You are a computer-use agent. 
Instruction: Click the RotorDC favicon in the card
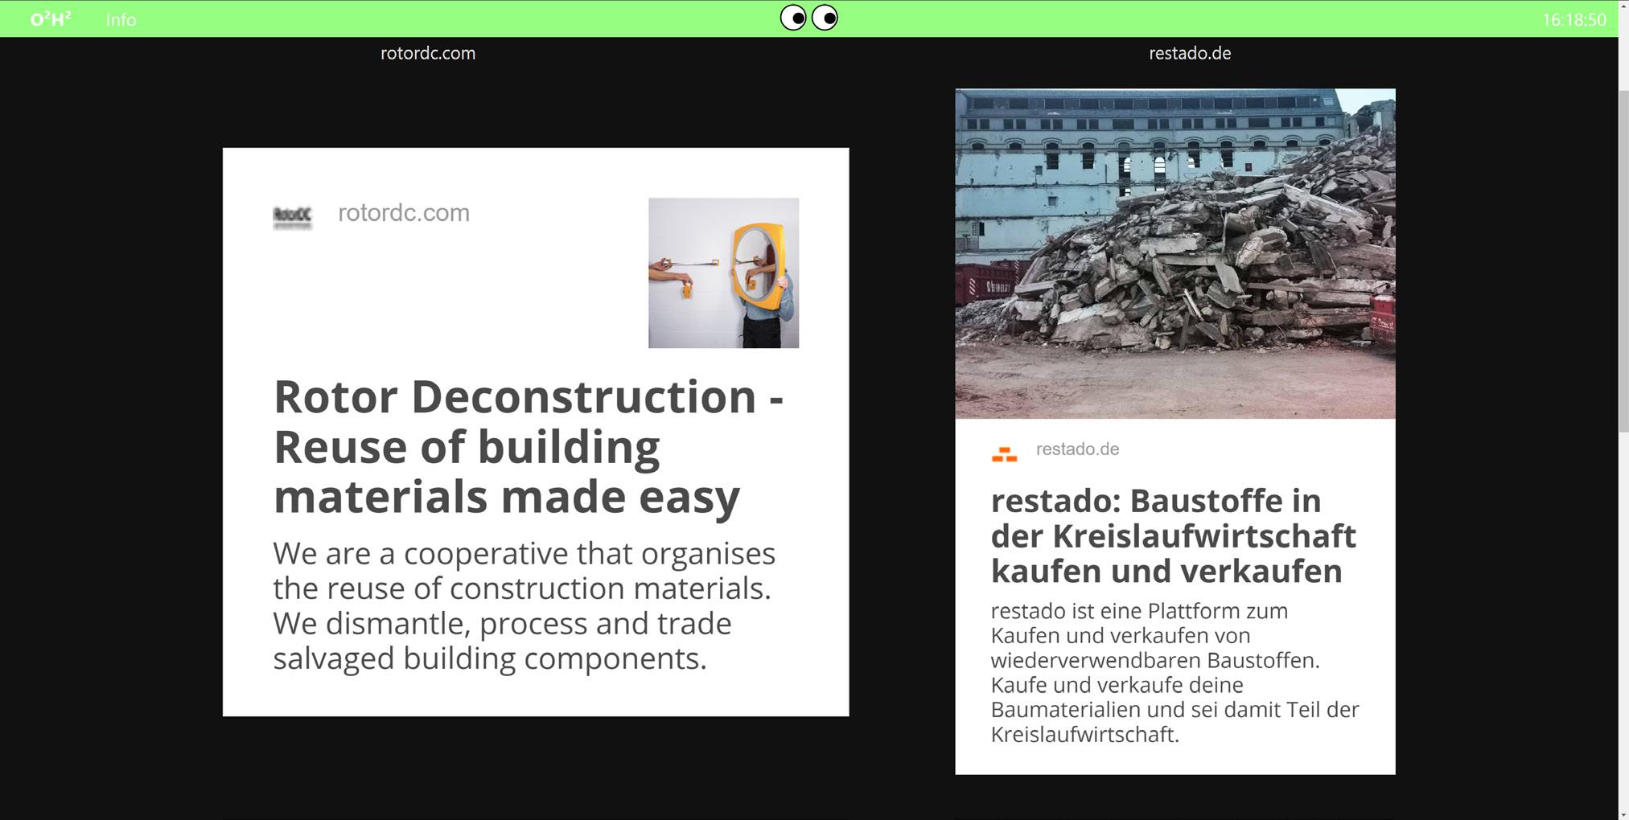click(x=292, y=217)
